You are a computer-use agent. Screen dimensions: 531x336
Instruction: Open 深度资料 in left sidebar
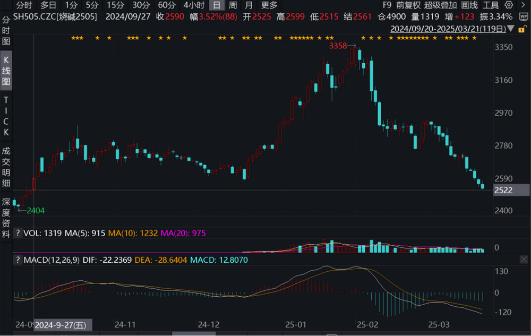tap(6, 218)
